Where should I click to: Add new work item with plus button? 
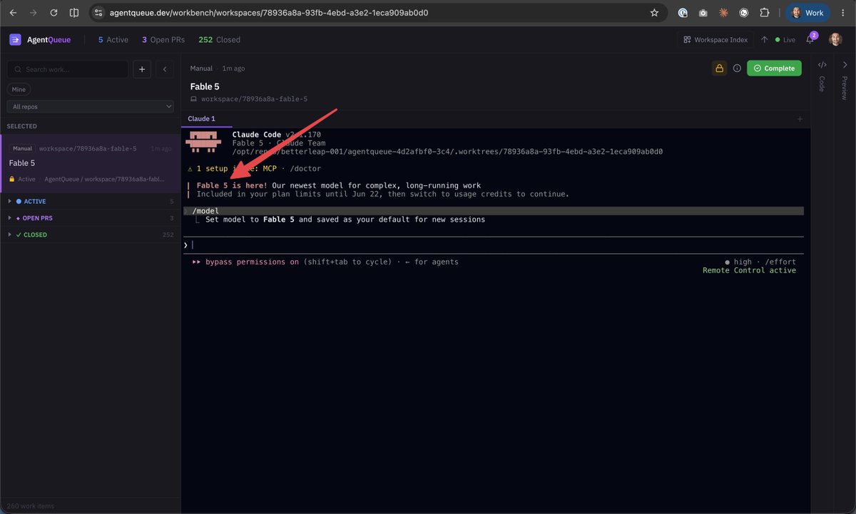click(x=142, y=69)
